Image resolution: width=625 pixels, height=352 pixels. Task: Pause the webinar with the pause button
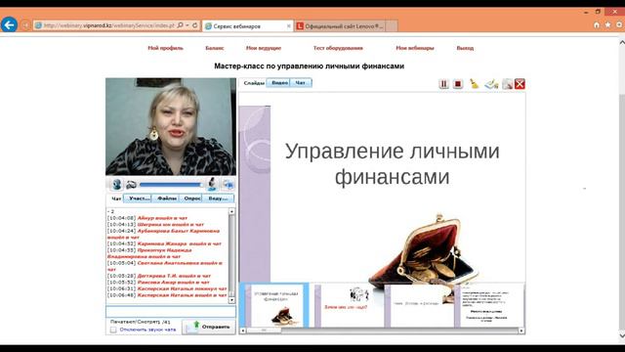[443, 84]
